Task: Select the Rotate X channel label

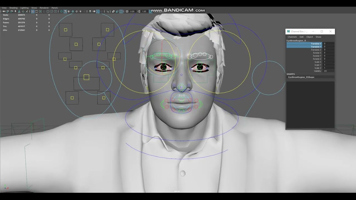Action: [x=317, y=53]
